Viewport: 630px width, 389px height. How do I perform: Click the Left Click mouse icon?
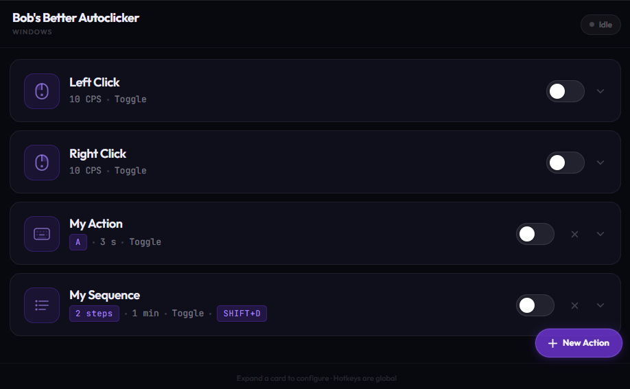coord(42,91)
